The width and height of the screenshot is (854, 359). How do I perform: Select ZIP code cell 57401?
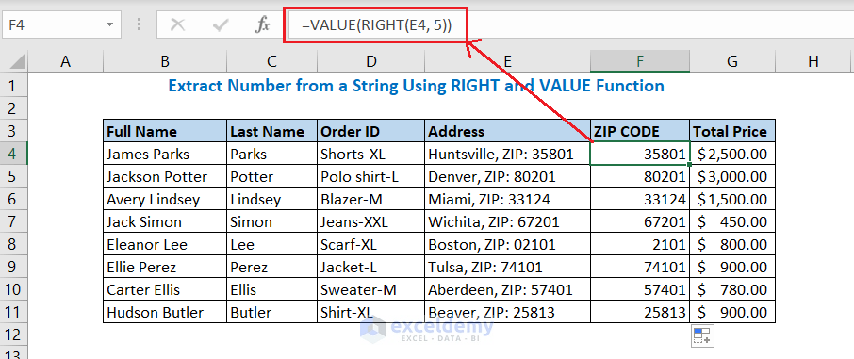[x=640, y=289]
